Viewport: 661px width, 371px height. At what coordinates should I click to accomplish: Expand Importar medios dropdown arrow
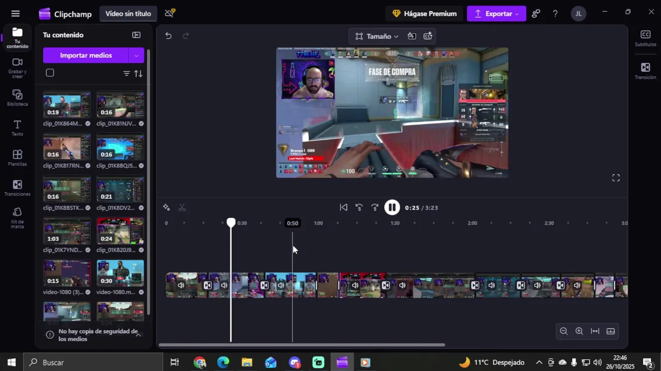136,55
